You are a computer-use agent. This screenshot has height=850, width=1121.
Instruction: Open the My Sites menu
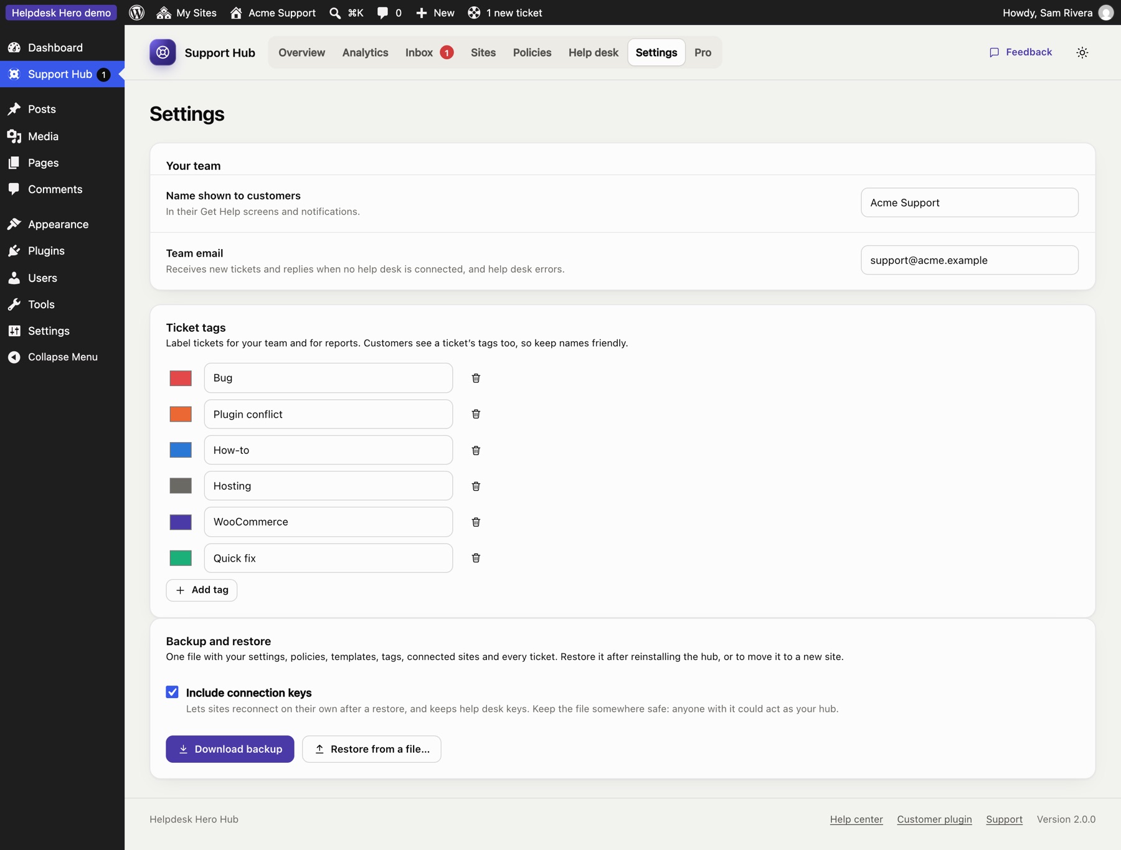click(187, 12)
